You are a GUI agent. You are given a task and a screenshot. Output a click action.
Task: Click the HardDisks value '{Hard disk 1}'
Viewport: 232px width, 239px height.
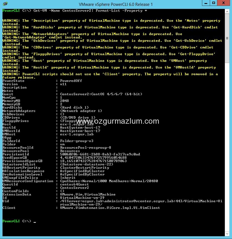[x=74, y=108]
